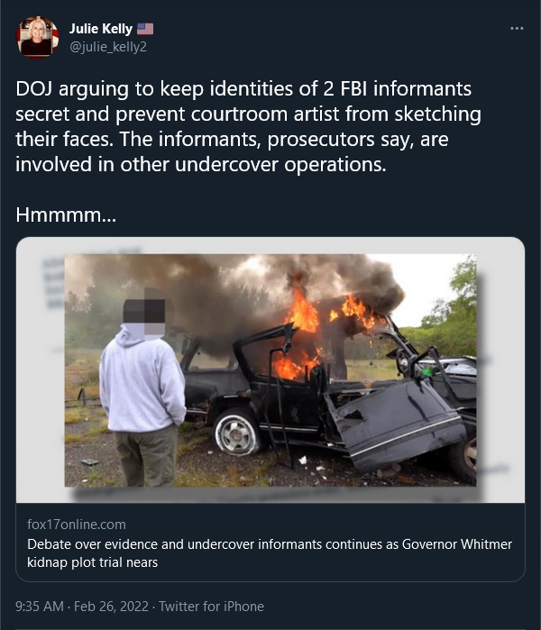
Task: Click the American flag emoji beside the name
Action: [145, 29]
